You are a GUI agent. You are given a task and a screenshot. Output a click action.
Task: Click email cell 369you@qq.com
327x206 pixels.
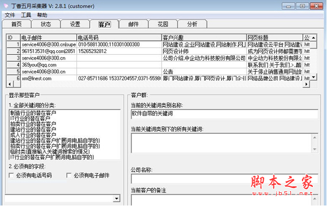(x=49, y=65)
